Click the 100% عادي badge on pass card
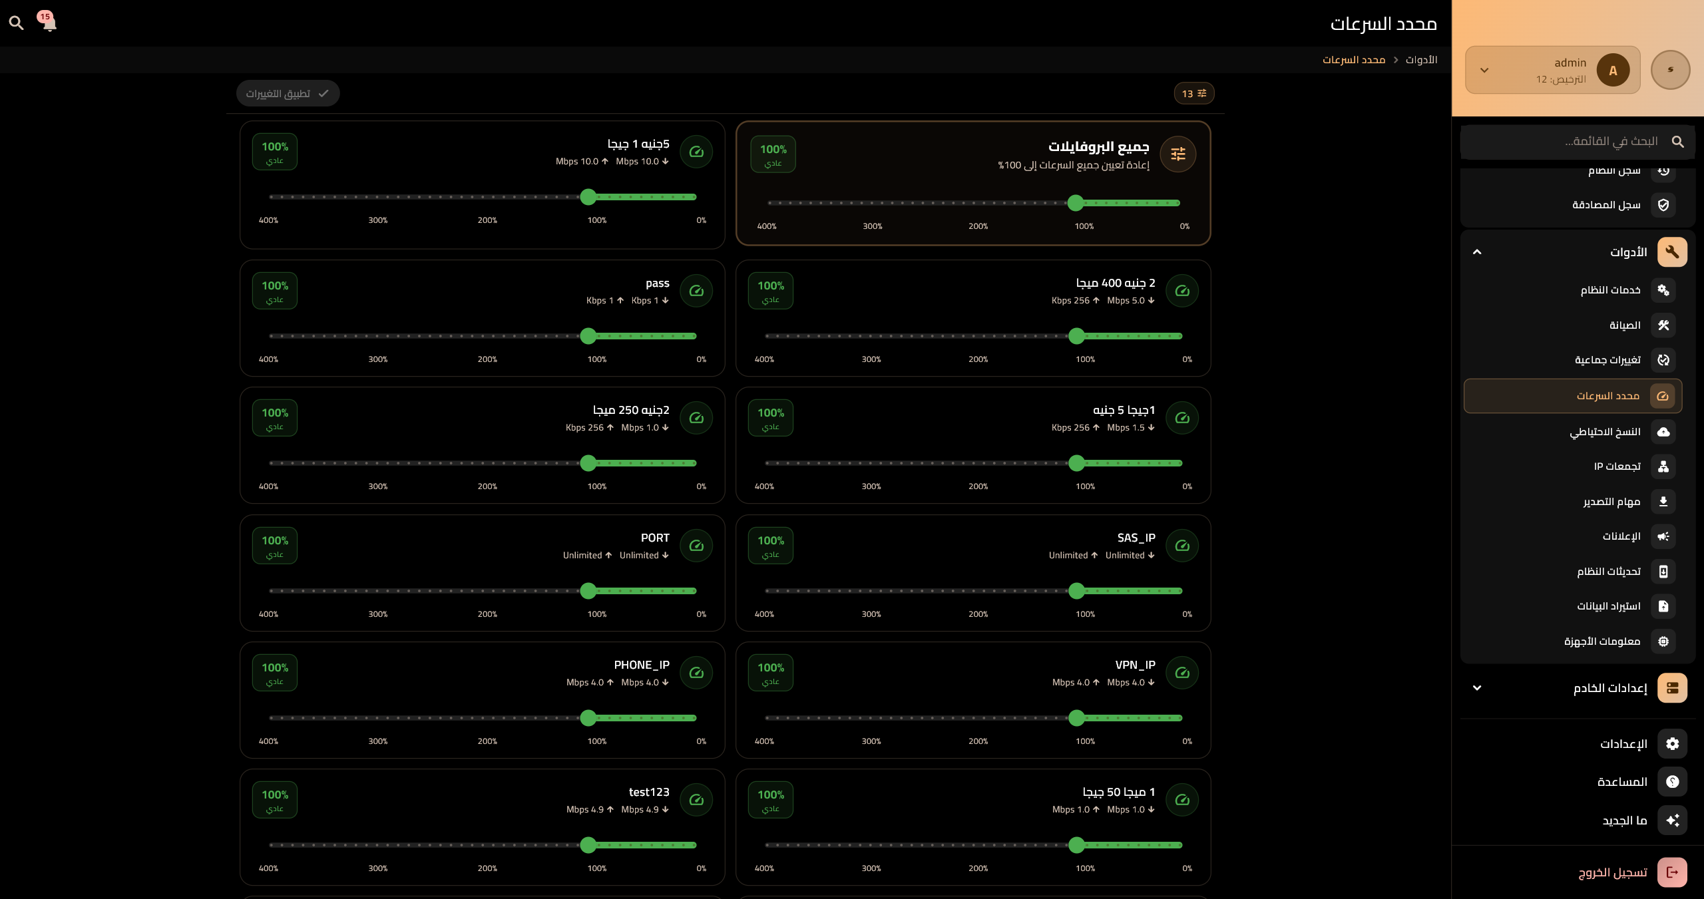 pyautogui.click(x=275, y=291)
